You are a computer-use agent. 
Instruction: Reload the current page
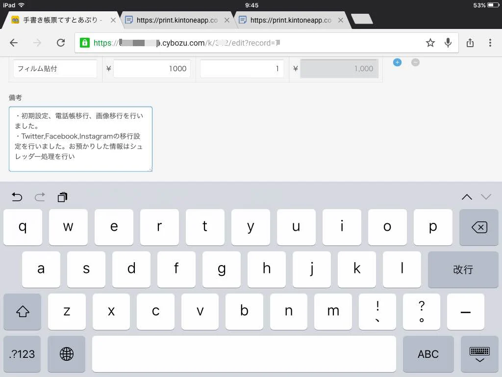click(x=61, y=43)
